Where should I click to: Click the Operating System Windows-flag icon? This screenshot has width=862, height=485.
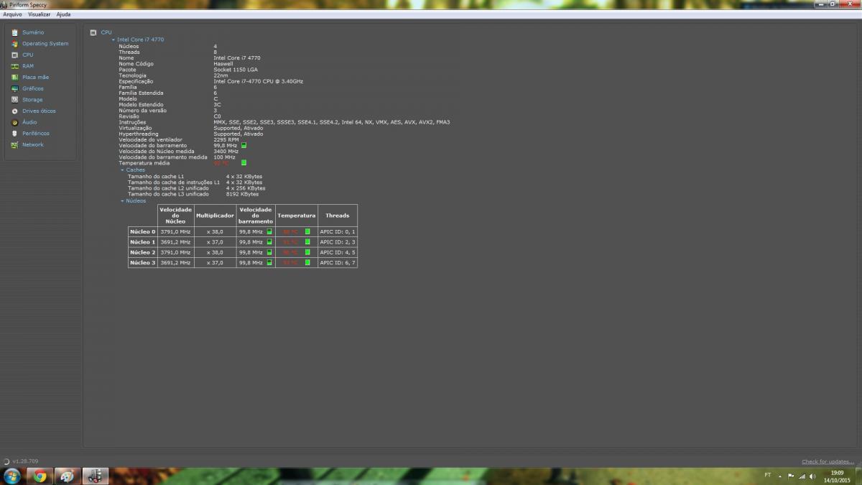click(x=14, y=44)
